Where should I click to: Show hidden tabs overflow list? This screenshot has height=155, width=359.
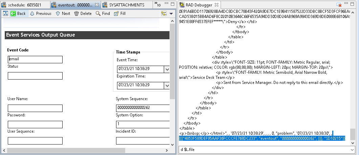pos(158,5)
